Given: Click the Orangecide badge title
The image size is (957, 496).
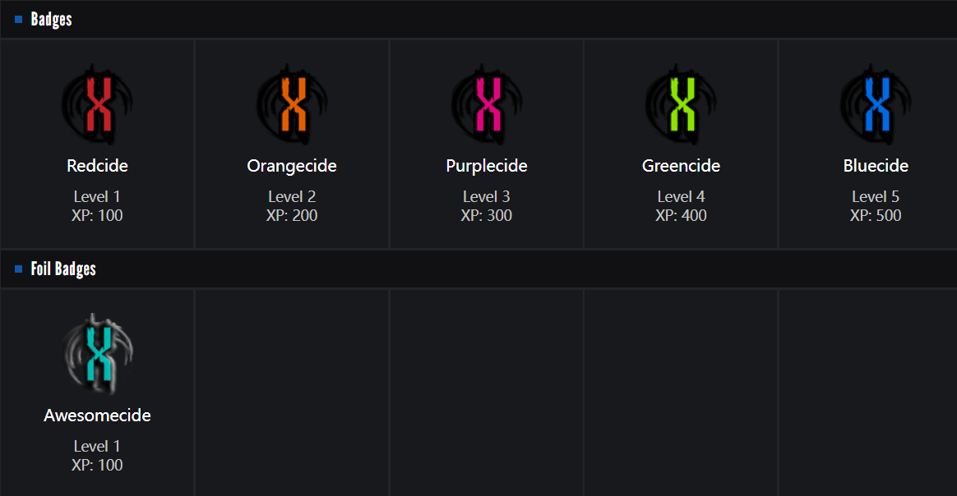Looking at the screenshot, I should pyautogui.click(x=292, y=166).
